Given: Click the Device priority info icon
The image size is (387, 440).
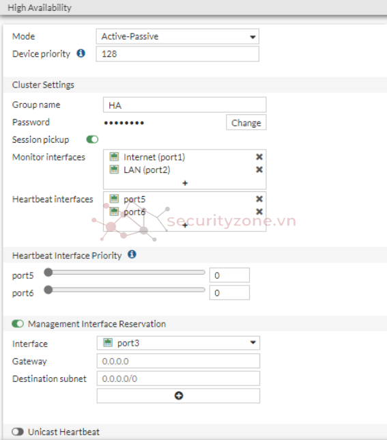Looking at the screenshot, I should coord(81,53).
